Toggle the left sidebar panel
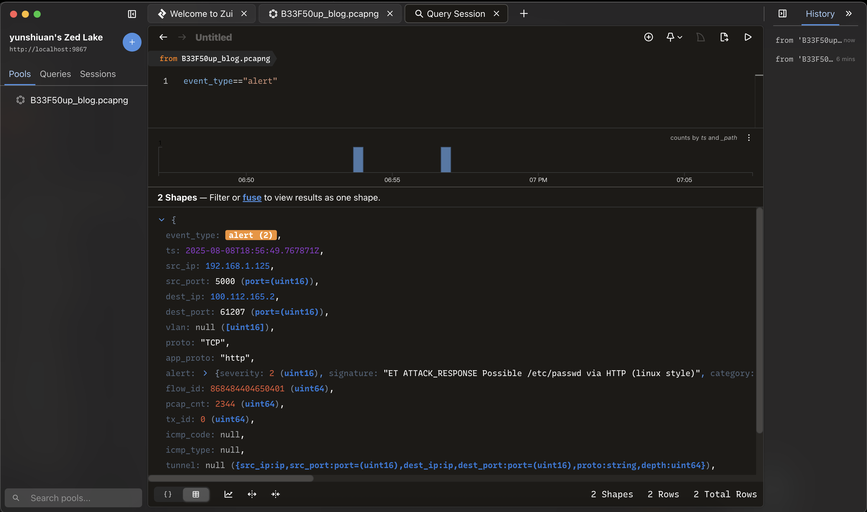 132,14
